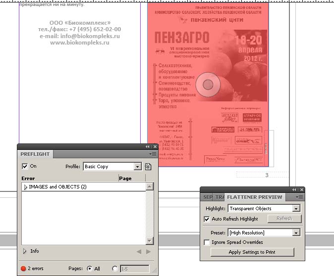Open the Preflight panel flyout menu
334x276 pixels.
tap(153, 154)
